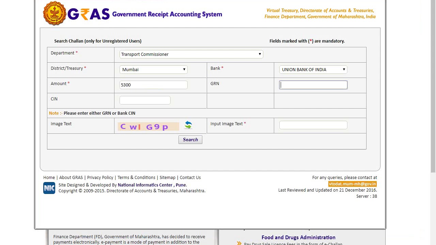Click the Search button

(x=190, y=140)
